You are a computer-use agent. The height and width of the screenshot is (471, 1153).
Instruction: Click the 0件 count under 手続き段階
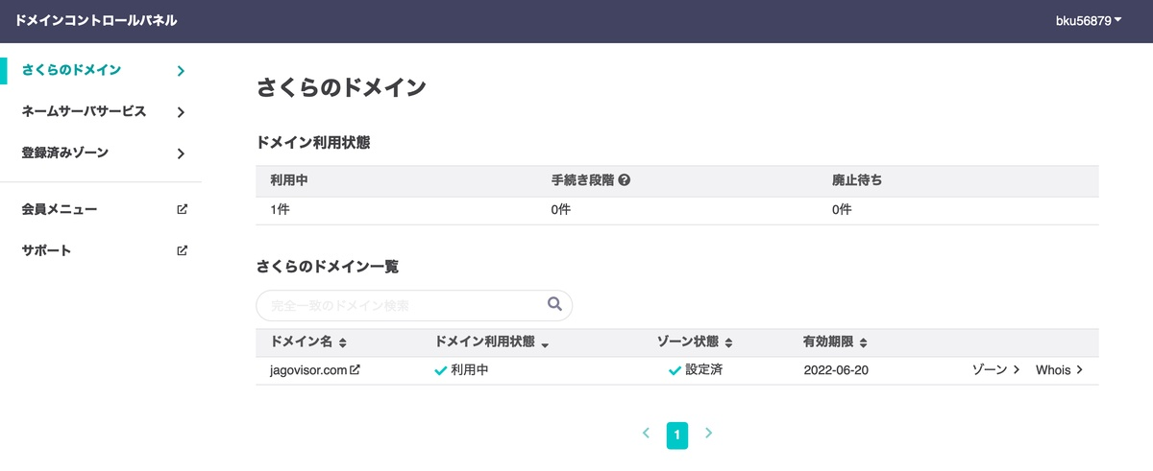pos(561,210)
